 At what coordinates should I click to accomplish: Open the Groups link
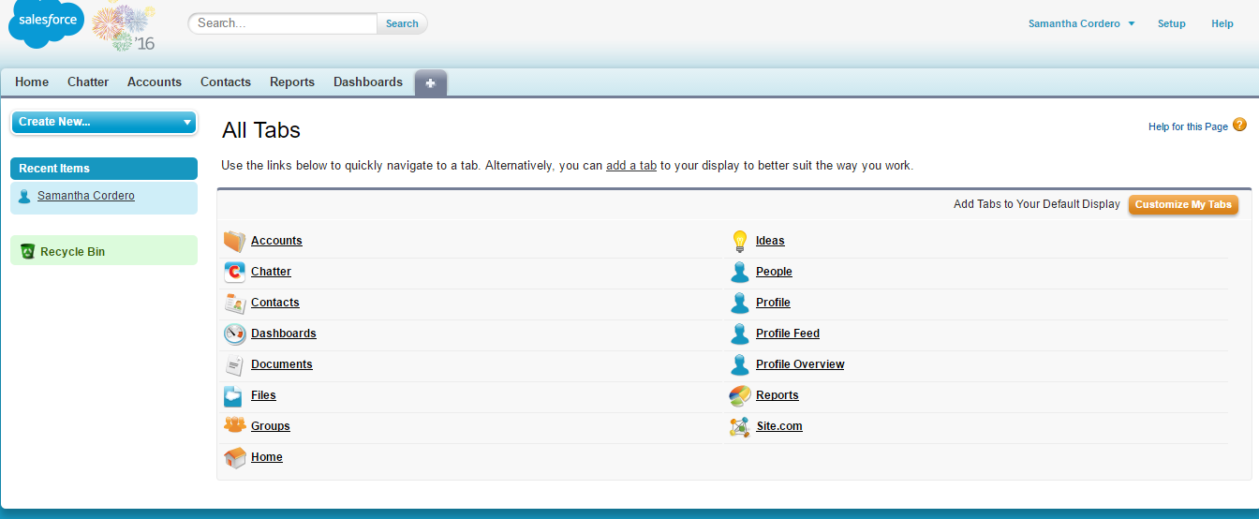point(271,426)
